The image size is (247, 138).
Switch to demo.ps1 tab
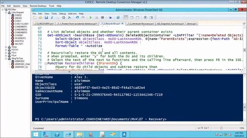[x=191, y=24]
